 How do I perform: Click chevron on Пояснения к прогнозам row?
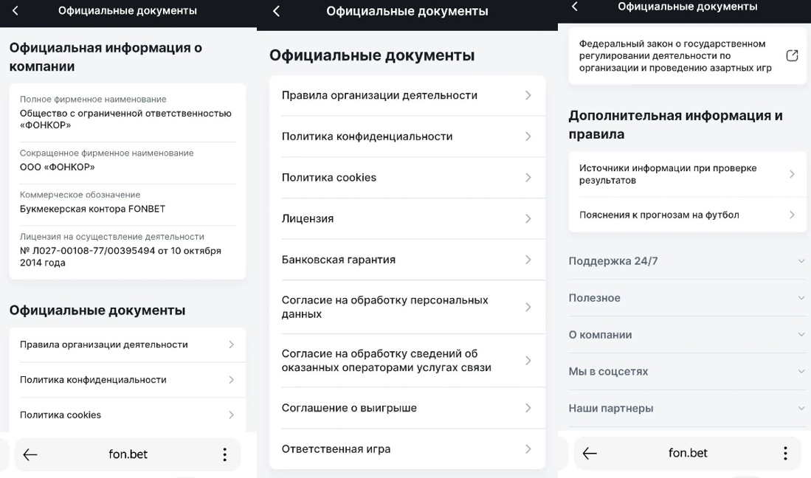[792, 215]
